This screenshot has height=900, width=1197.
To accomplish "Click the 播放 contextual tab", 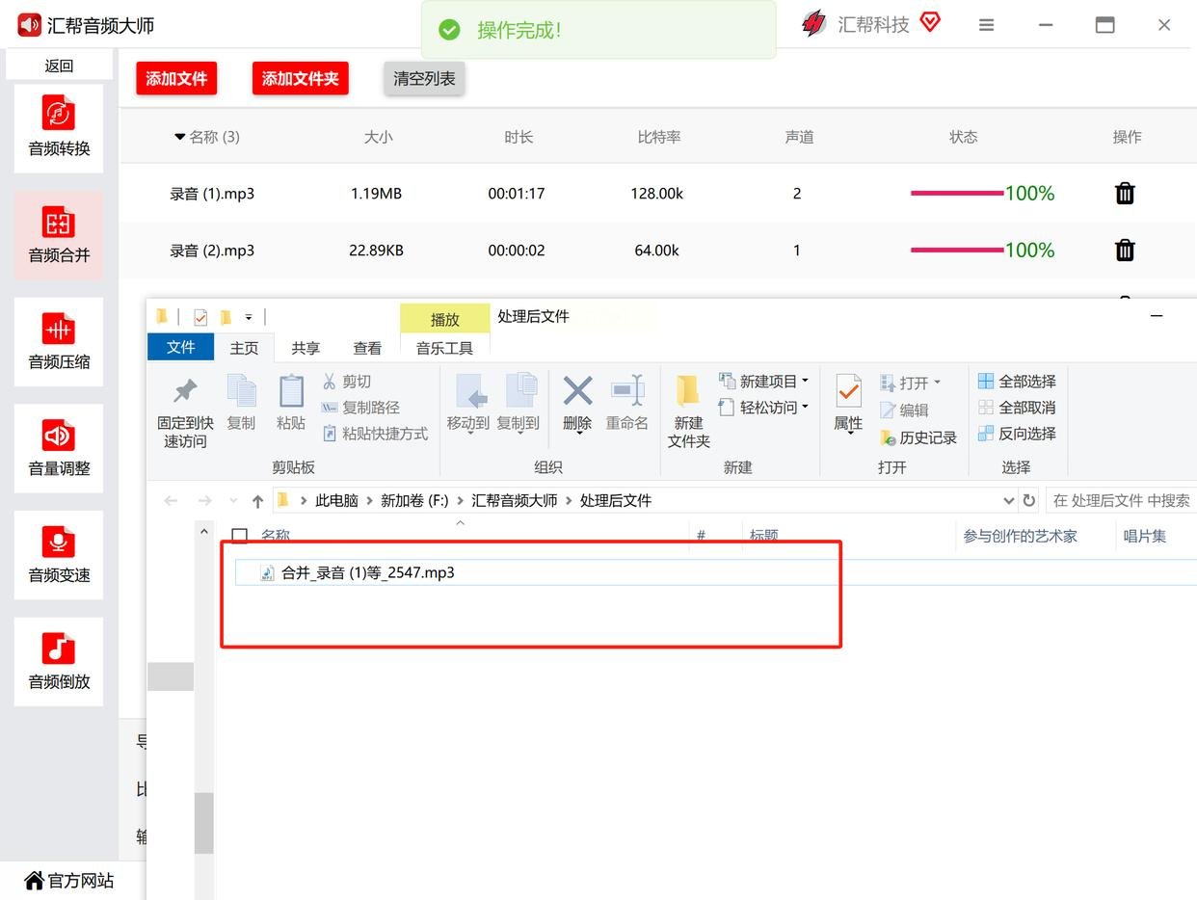I will point(444,319).
